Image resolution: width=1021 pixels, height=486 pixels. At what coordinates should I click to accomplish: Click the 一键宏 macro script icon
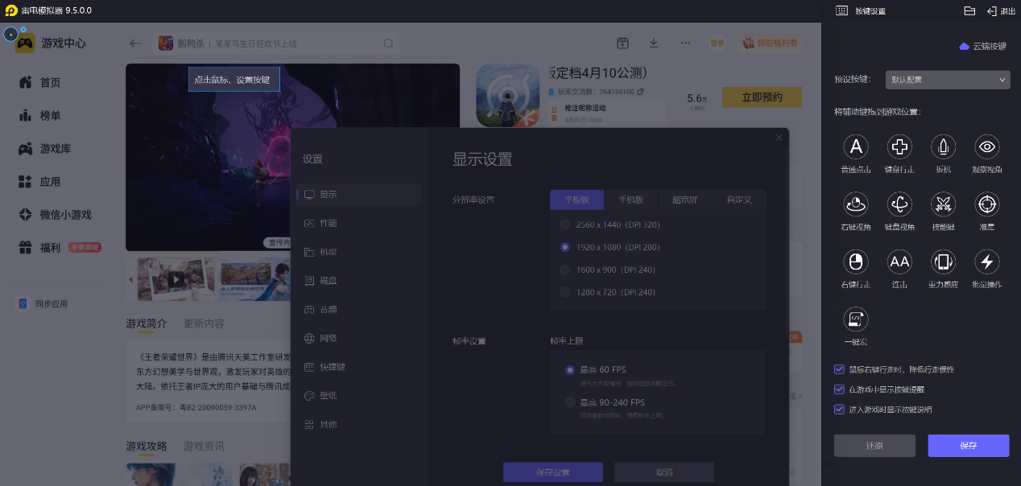[x=856, y=319]
